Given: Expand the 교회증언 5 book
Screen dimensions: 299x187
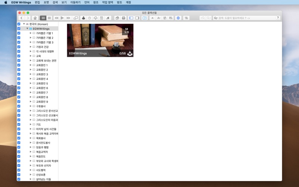Looking at the screenshot, I should click(x=31, y=83).
